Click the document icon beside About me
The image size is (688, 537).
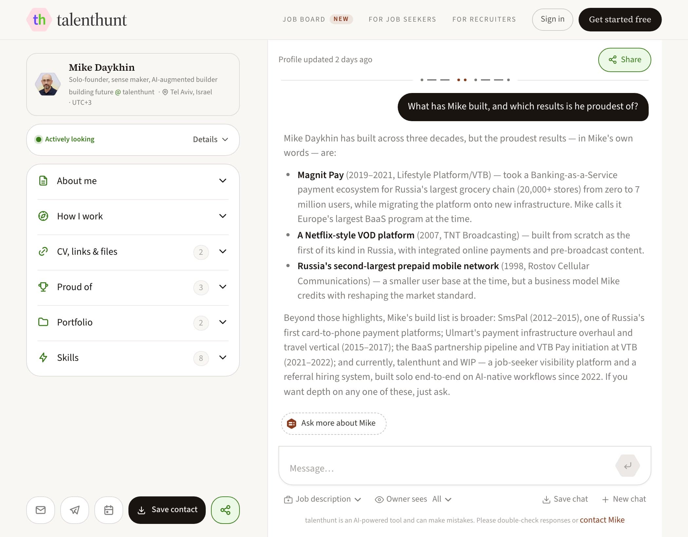(43, 181)
